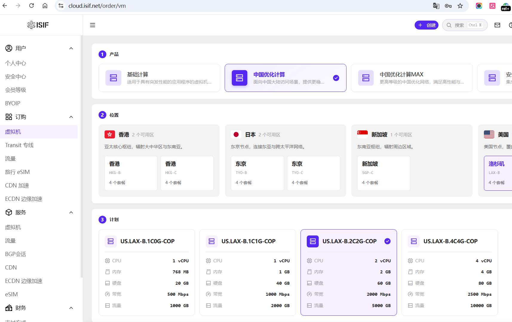Click the Japan flag icon
The width and height of the screenshot is (512, 322).
[x=236, y=135]
